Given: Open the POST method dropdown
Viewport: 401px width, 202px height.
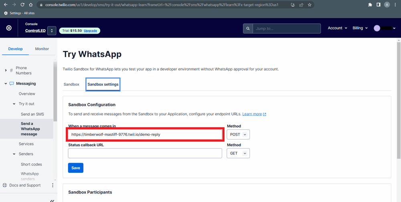Looking at the screenshot, I should pyautogui.click(x=238, y=134).
